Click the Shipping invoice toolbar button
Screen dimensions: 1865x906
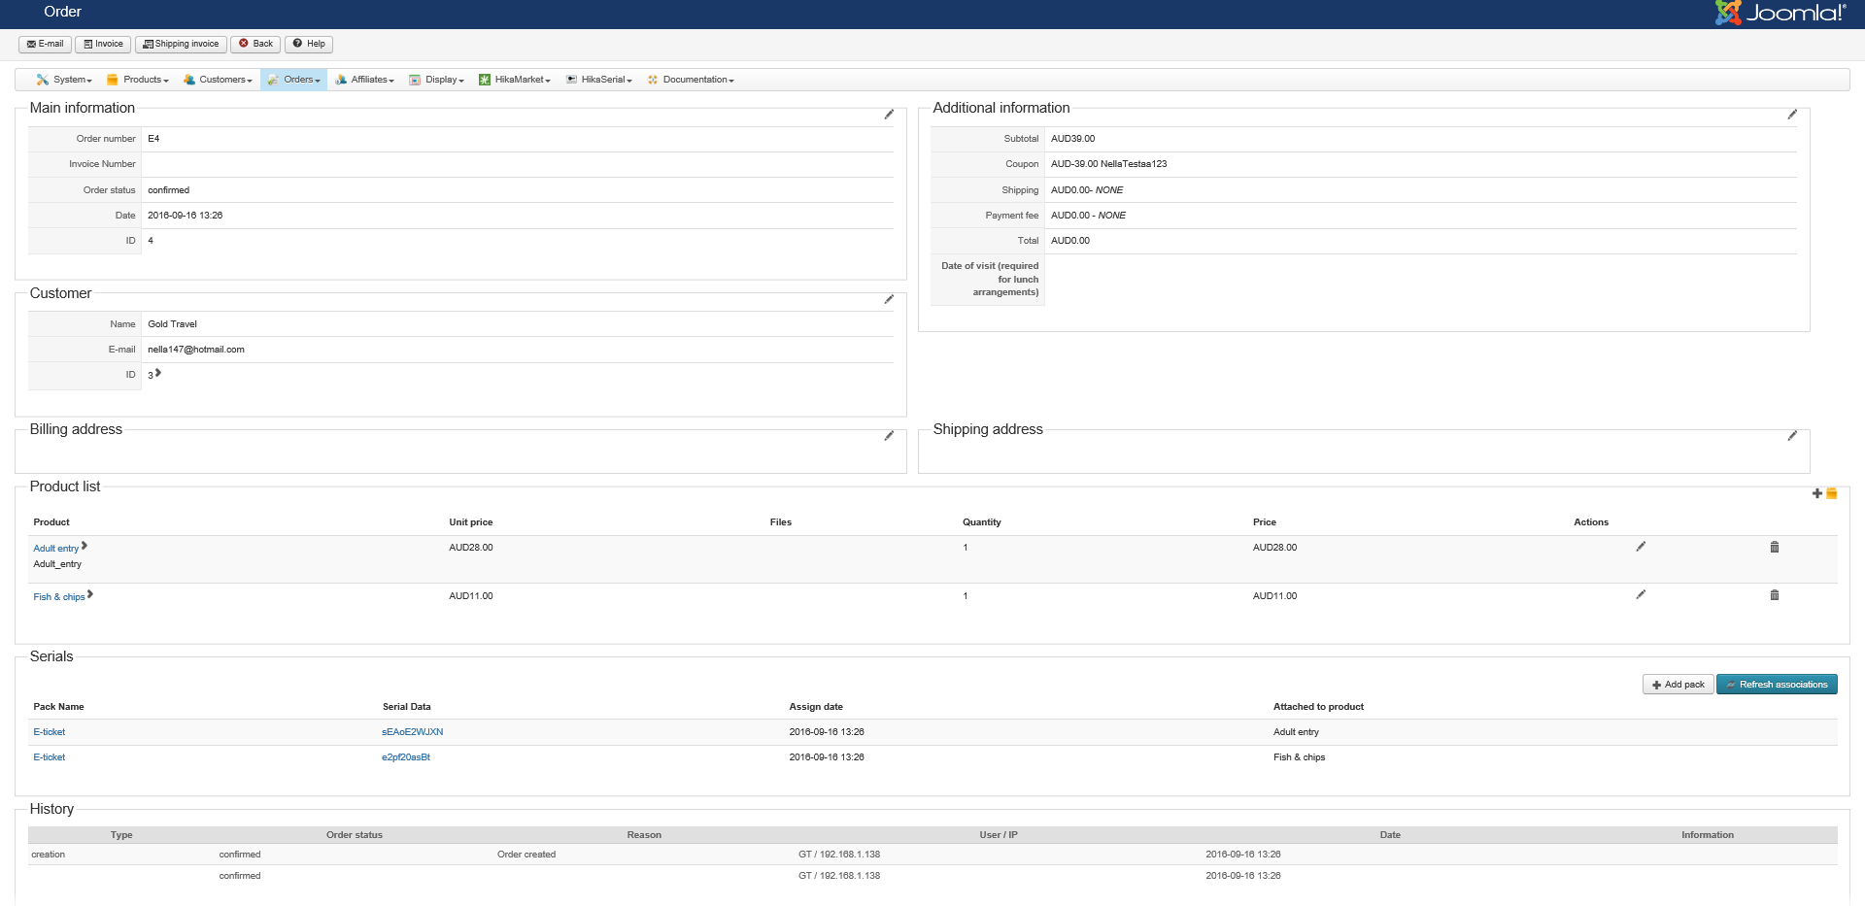pyautogui.click(x=181, y=44)
